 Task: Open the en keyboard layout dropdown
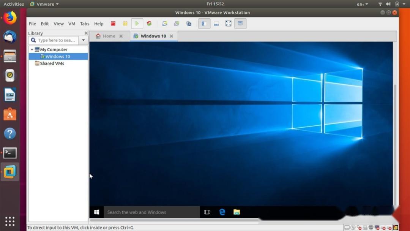363,4
